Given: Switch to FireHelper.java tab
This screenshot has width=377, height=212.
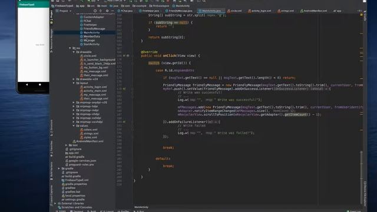Looking at the screenshot, I should [x=149, y=11].
